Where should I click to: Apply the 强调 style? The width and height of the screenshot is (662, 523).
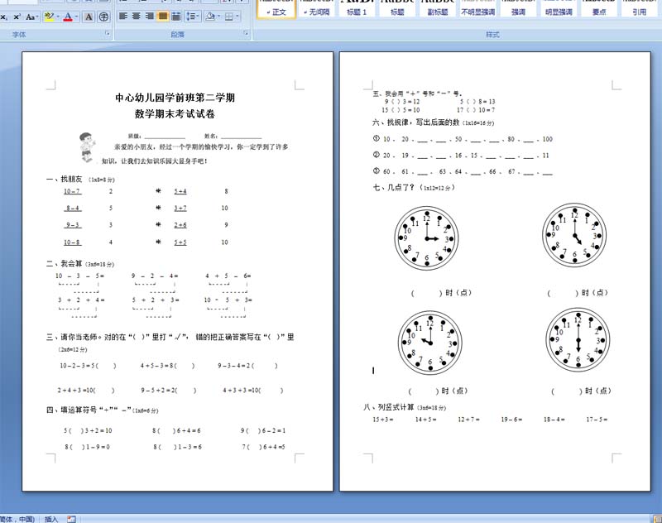[x=519, y=9]
